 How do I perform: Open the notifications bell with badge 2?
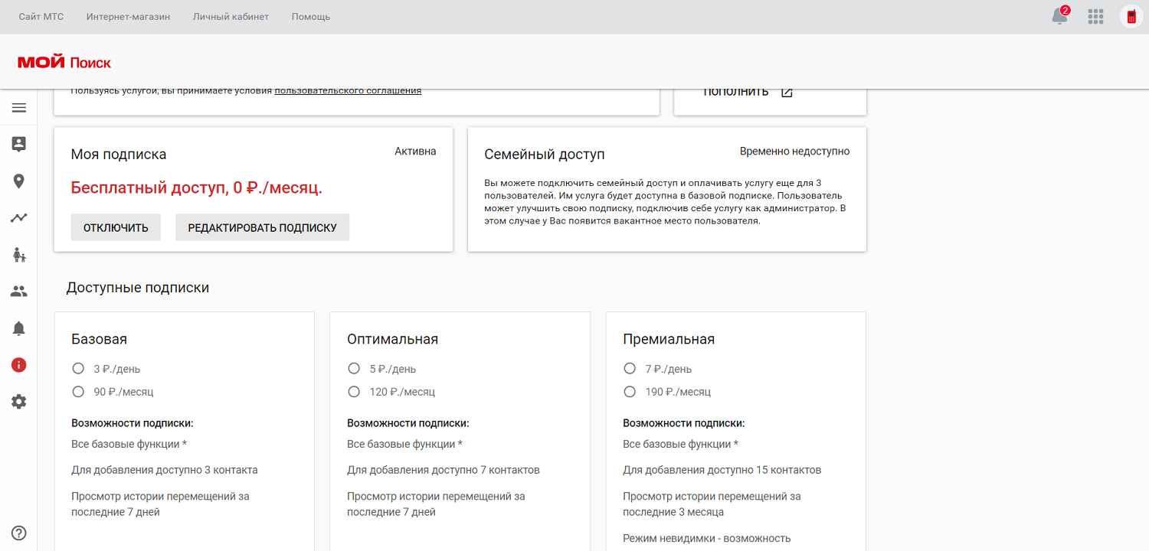(1060, 16)
